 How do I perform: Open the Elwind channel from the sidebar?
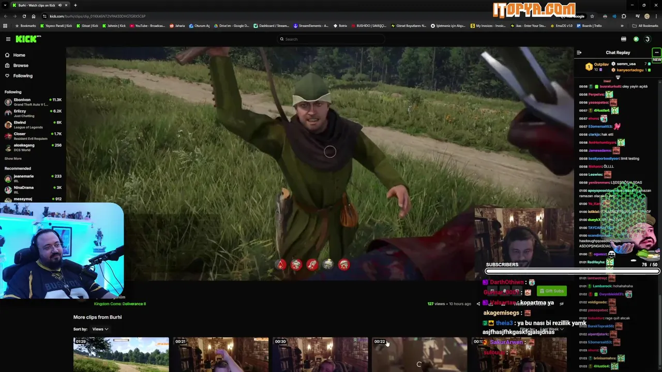pyautogui.click(x=33, y=125)
